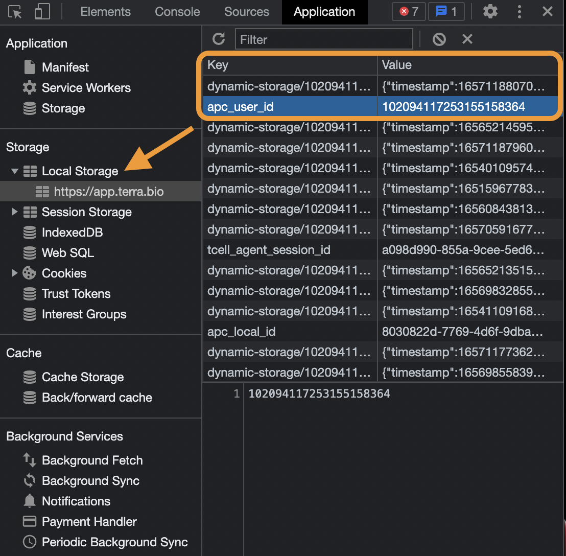Open the Elements tab
The width and height of the screenshot is (566, 556).
[x=105, y=12]
